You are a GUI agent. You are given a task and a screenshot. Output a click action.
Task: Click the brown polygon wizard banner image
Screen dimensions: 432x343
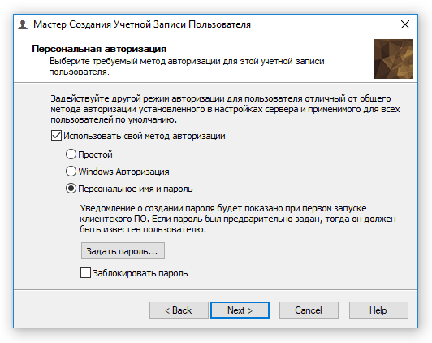click(x=393, y=59)
